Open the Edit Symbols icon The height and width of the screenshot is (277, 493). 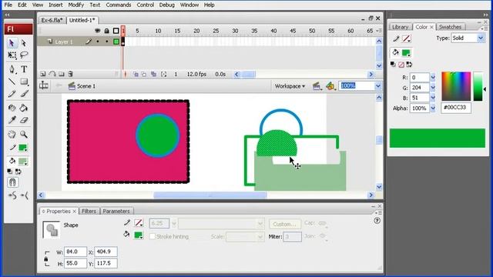330,86
